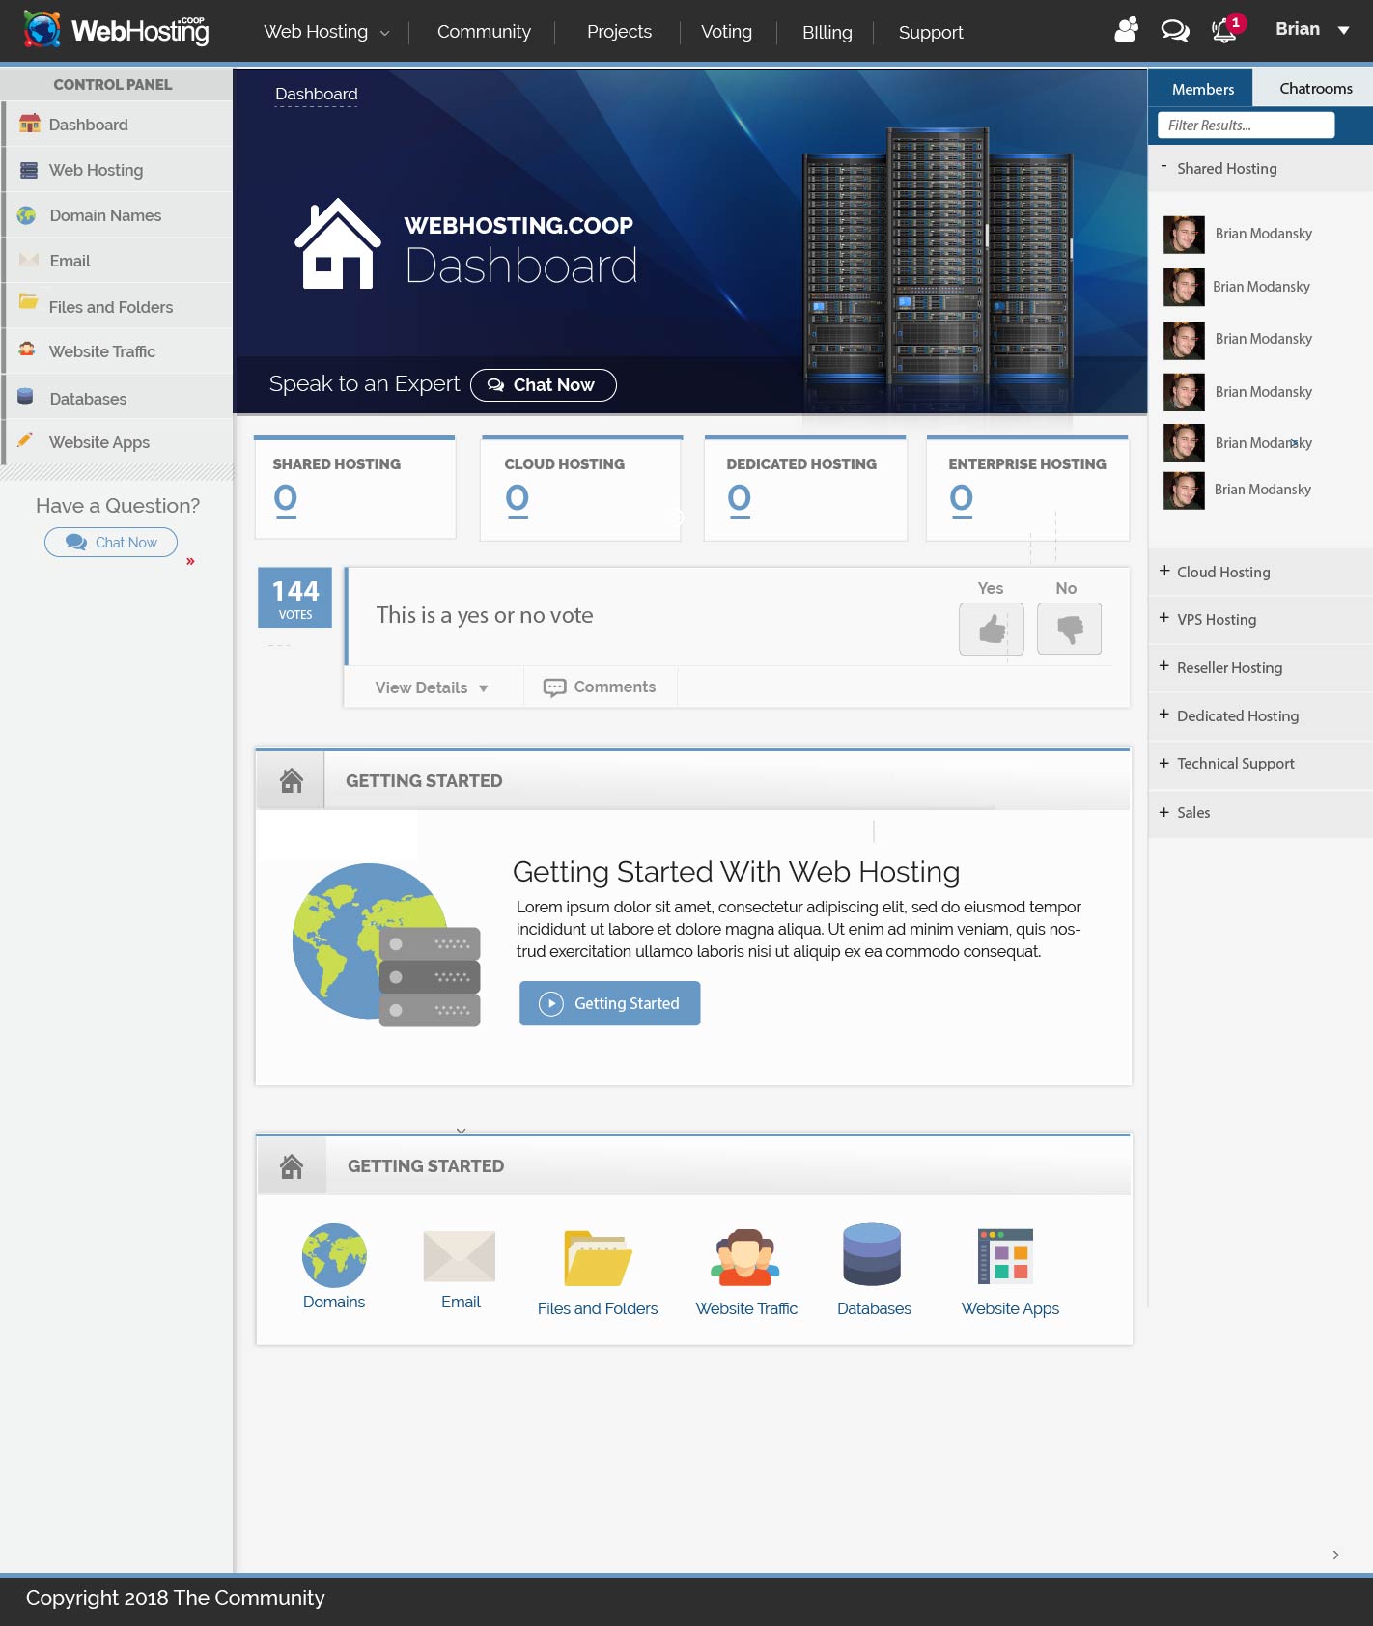The height and width of the screenshot is (1626, 1373).
Task: Open Billing in top navigation
Action: [x=827, y=33]
